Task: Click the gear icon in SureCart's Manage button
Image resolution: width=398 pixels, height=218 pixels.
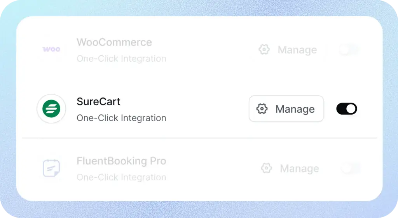Action: click(x=262, y=109)
